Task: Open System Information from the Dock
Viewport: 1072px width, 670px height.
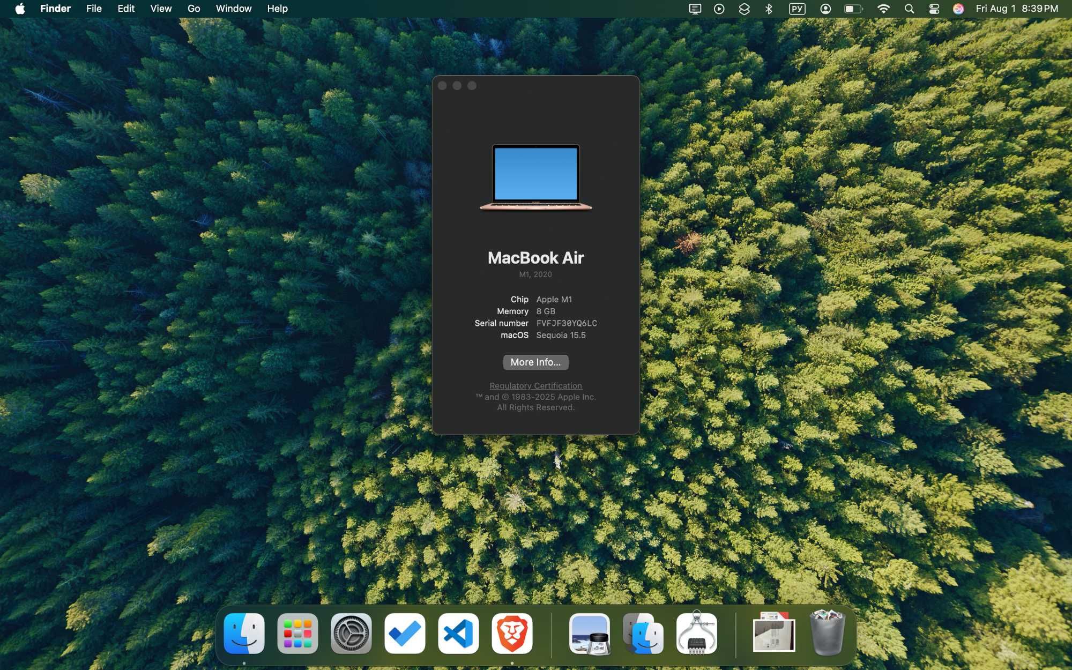Action: pyautogui.click(x=697, y=634)
